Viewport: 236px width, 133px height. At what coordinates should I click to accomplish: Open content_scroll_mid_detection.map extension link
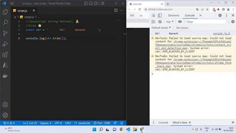(x=193, y=45)
